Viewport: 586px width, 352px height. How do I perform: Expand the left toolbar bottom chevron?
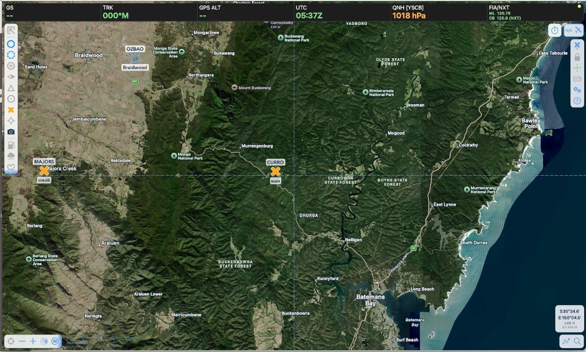(11, 167)
